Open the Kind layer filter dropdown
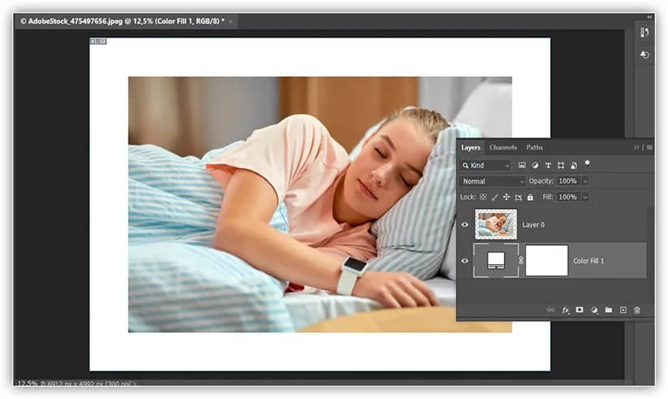 tap(486, 165)
